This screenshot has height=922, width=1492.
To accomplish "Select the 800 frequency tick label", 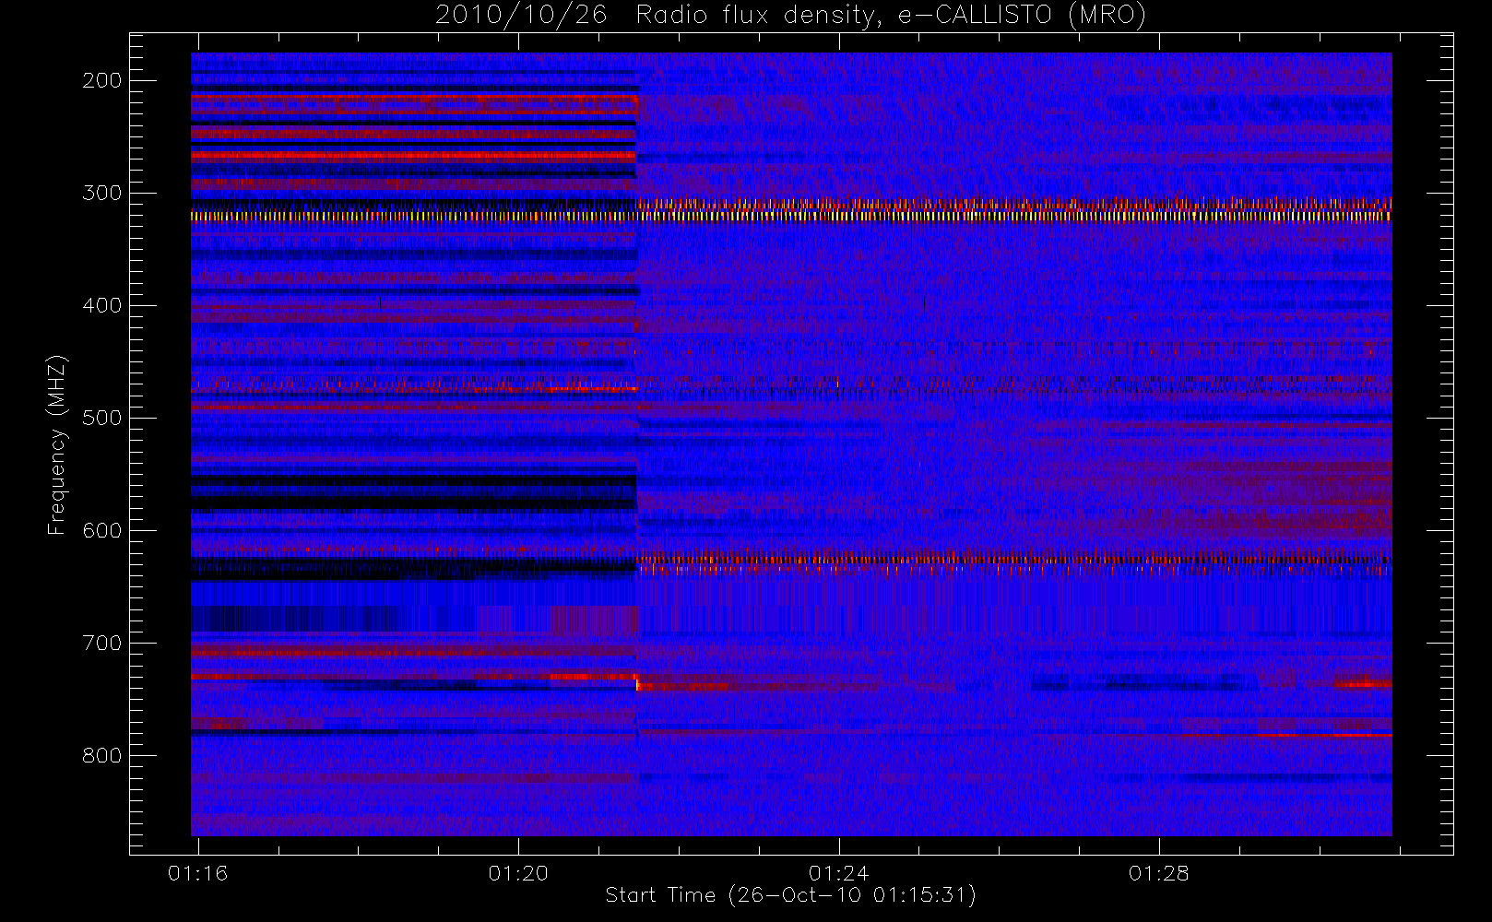I will (102, 755).
